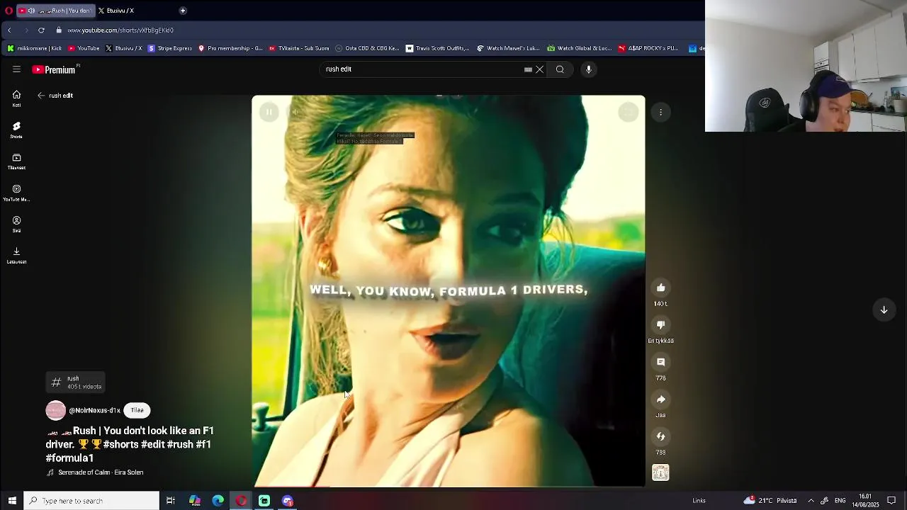Open the A$AP ROCKY x PU... bookmark
907x510 pixels.
[648, 48]
